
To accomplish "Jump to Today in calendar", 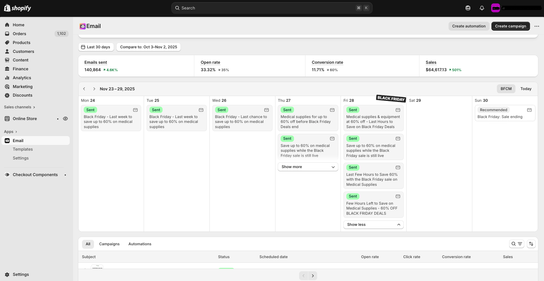I will point(526,89).
